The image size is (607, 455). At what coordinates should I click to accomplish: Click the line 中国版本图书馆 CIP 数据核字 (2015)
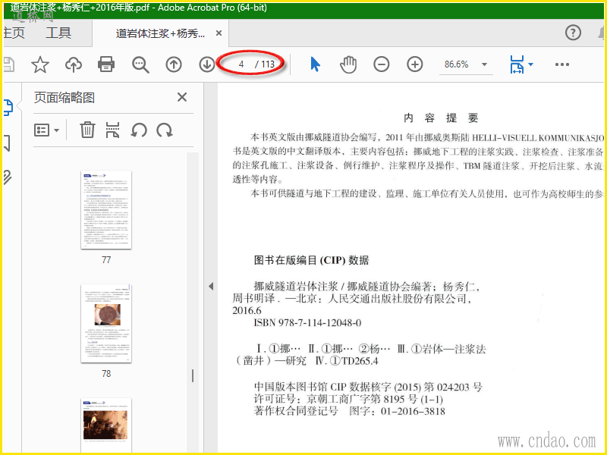pos(368,387)
